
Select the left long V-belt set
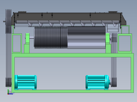[x=8, y=56]
